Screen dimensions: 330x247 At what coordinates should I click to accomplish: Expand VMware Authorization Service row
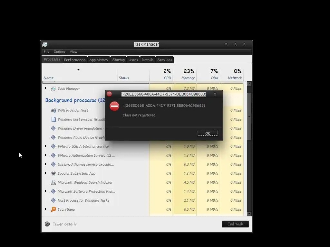(46, 155)
